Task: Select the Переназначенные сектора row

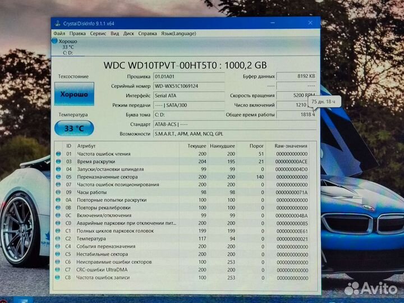Action: pos(182,177)
